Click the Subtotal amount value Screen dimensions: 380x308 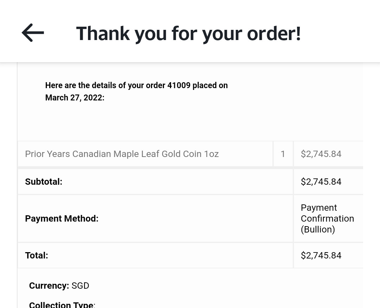click(321, 182)
